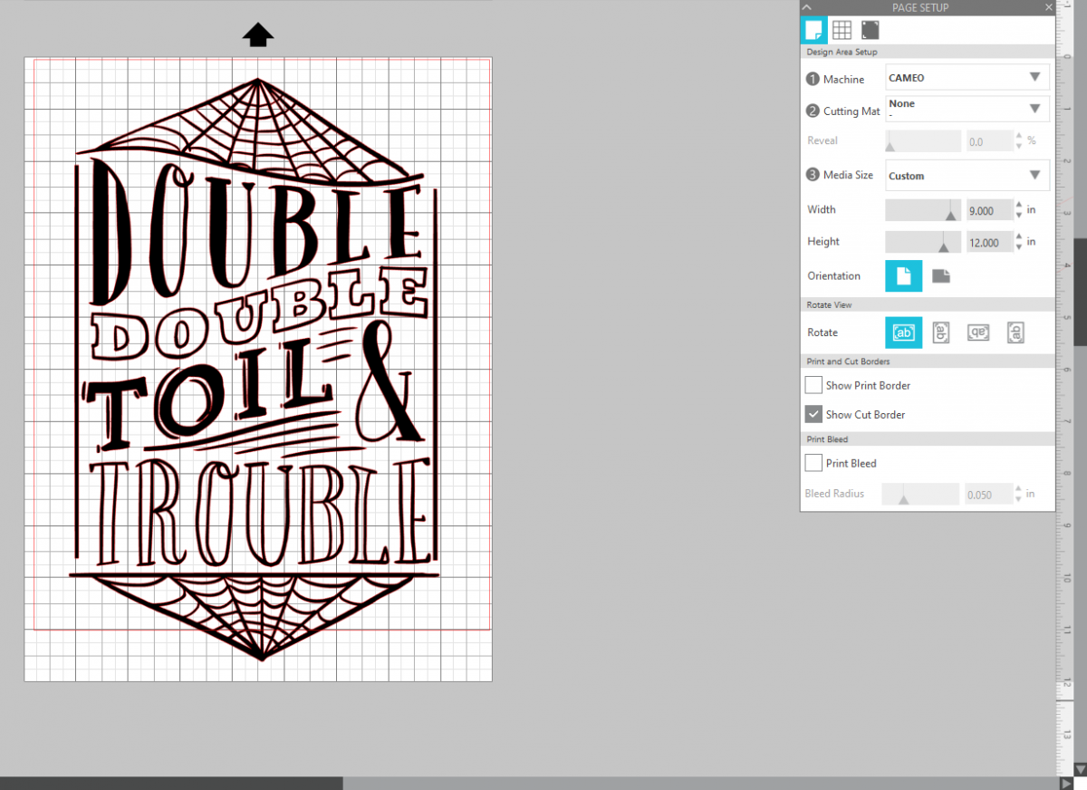
Task: Open the Page Setup tab icon
Action: pos(814,30)
